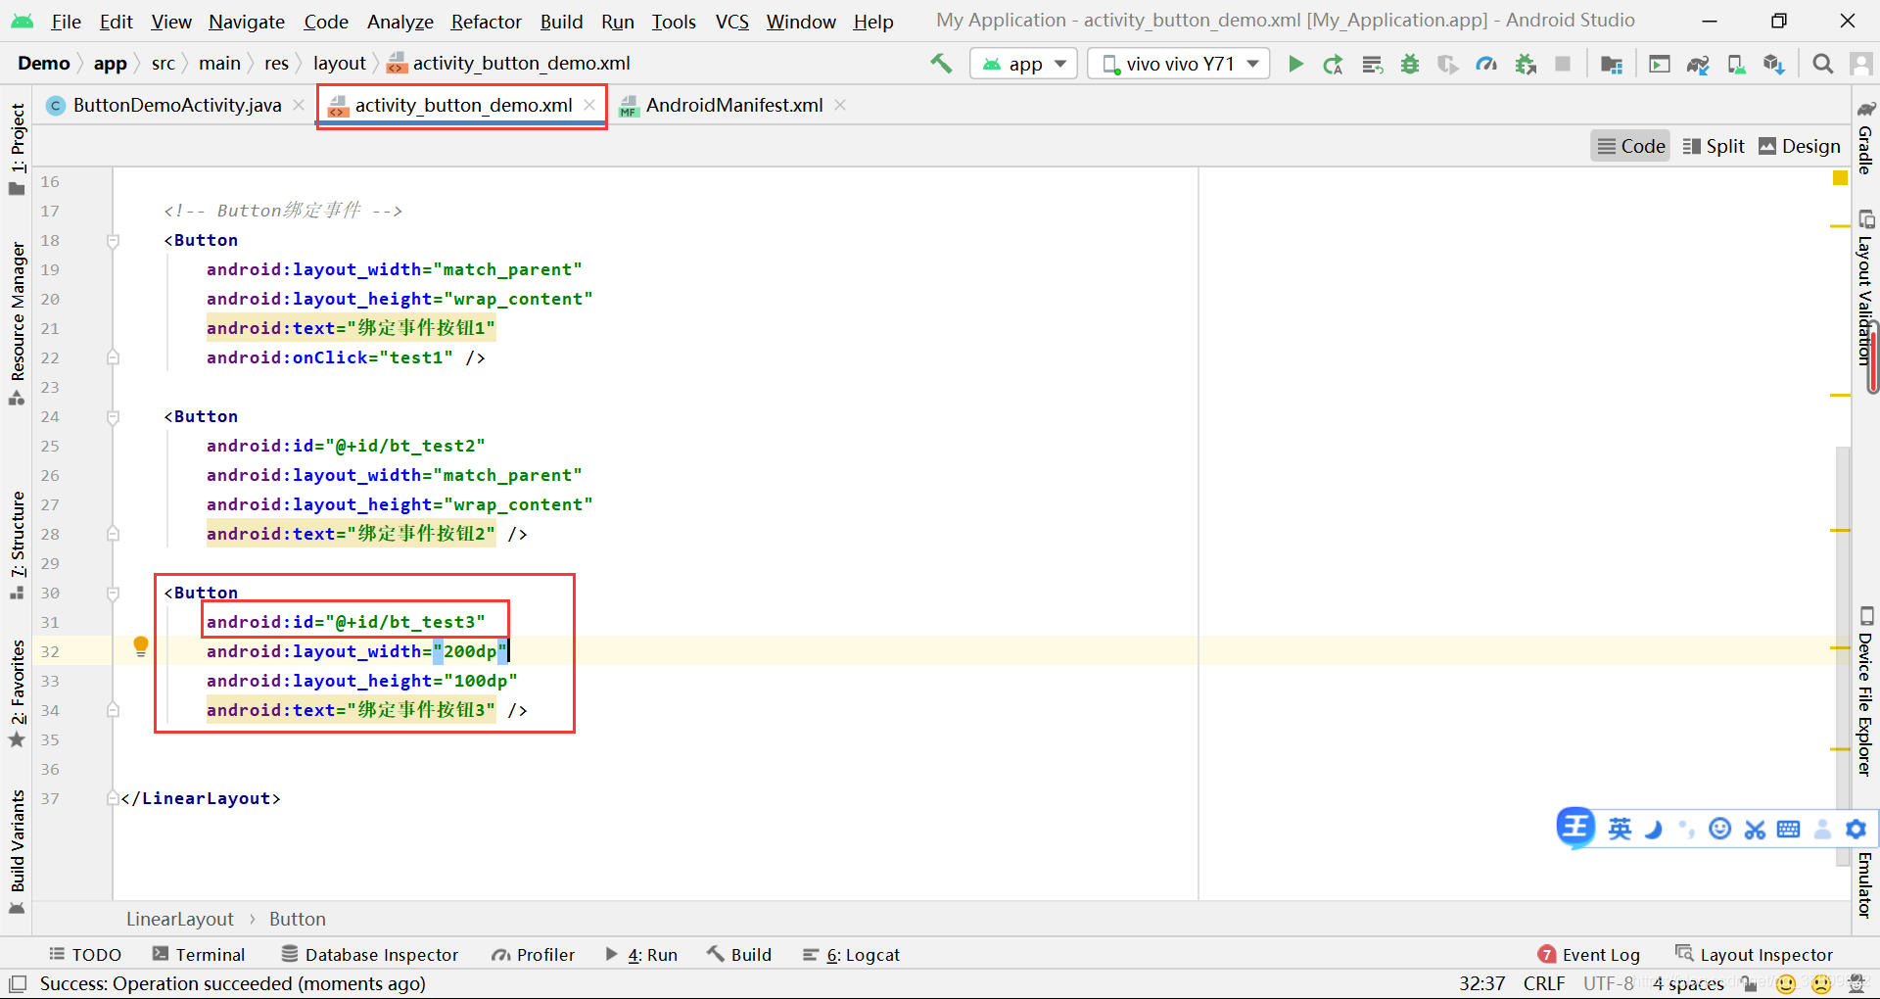Collapse the Button fold at line 18
1880x999 pixels.
(113, 241)
